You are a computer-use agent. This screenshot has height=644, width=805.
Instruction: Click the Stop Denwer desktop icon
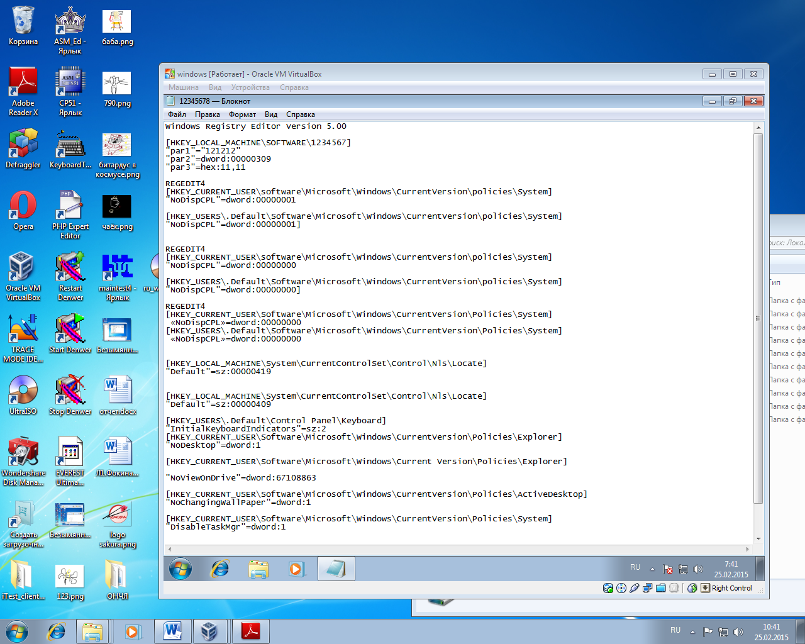point(70,395)
